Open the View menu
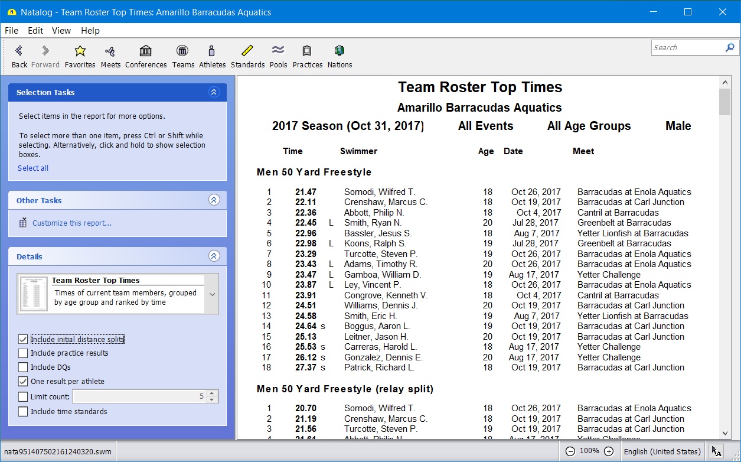 (x=61, y=31)
